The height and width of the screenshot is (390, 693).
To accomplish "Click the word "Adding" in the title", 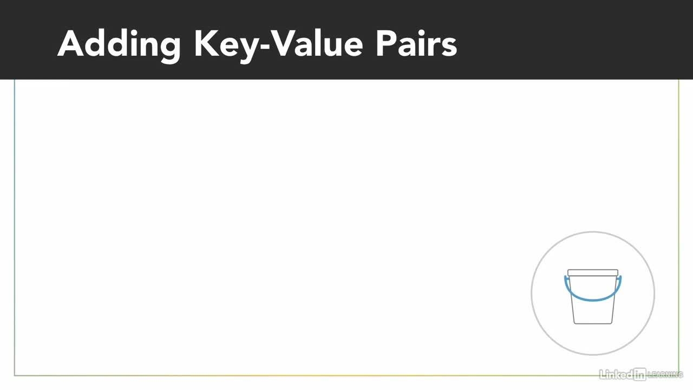I will [119, 44].
